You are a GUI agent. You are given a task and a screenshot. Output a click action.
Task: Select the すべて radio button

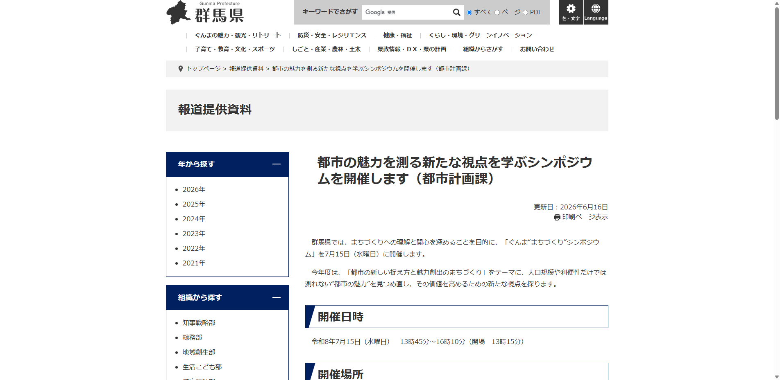(469, 13)
